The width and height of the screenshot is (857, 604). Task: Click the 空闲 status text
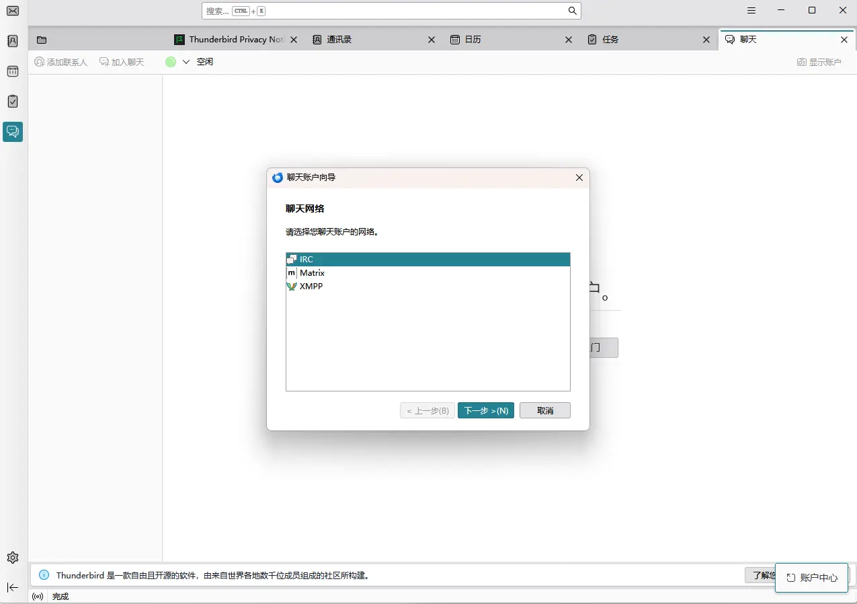pos(205,62)
